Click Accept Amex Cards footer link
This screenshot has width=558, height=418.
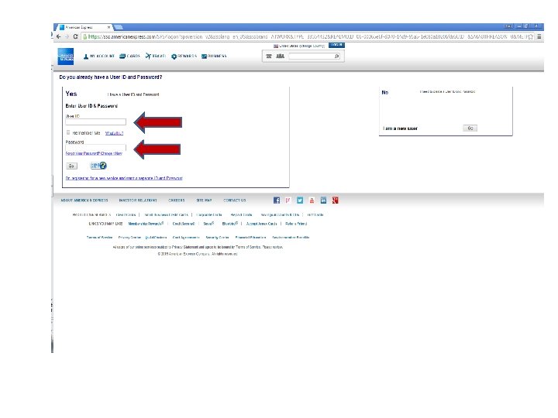point(262,224)
